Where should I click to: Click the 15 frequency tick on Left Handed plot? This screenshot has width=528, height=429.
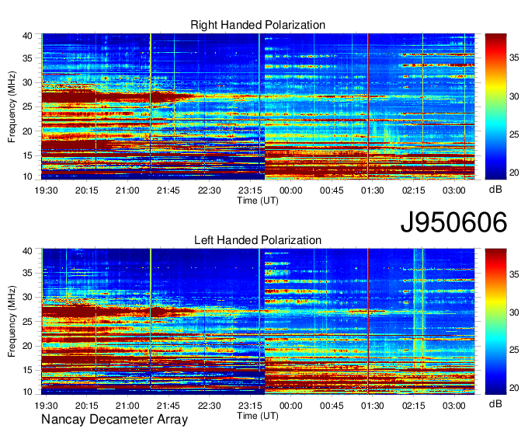point(27,371)
